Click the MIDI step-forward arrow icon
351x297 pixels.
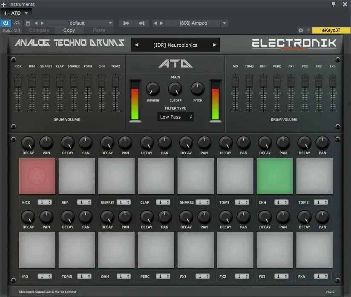pos(126,23)
